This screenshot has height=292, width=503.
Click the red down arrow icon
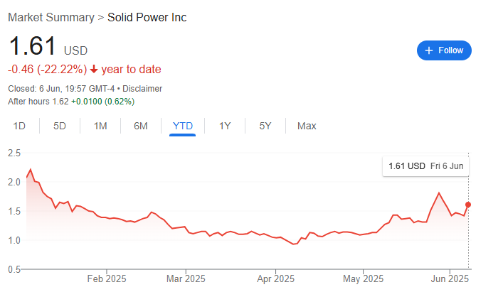pos(94,70)
